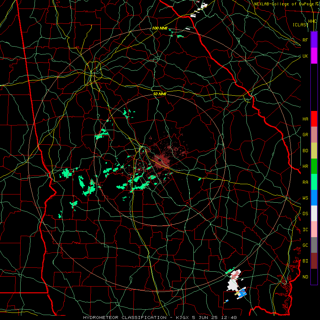
Task: Click the 100 NMI range ring label
Action: point(160,28)
